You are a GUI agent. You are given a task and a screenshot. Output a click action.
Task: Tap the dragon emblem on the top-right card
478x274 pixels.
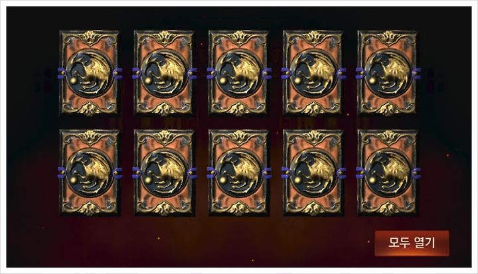[x=388, y=74]
